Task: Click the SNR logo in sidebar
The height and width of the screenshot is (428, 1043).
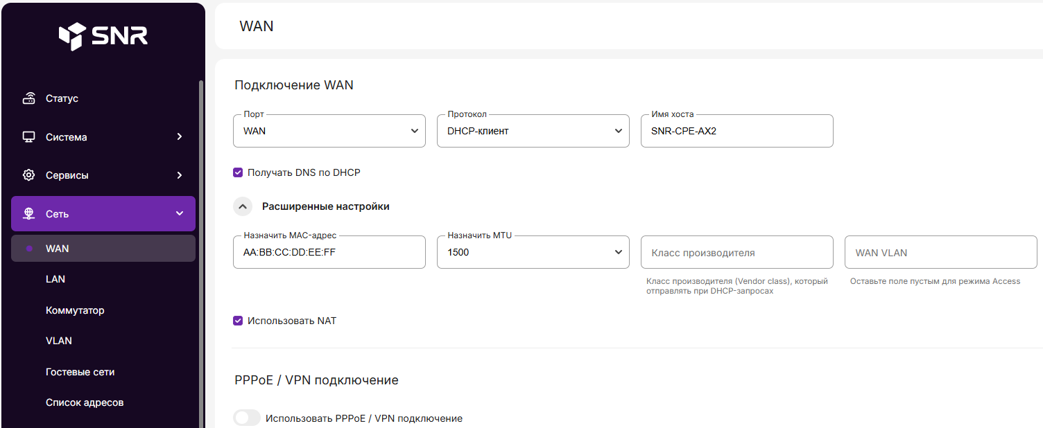Action: coord(103,36)
